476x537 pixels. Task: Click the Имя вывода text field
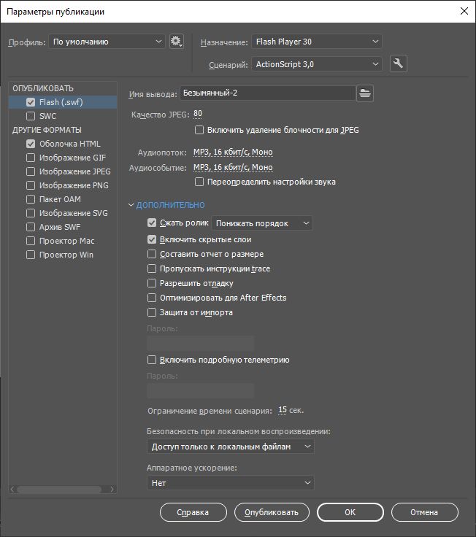[x=268, y=93]
